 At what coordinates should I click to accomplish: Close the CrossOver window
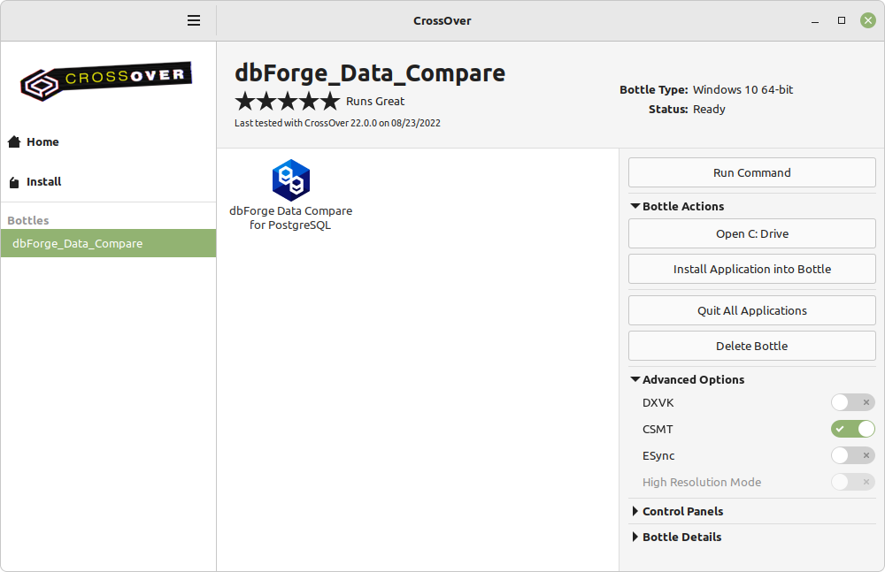[868, 20]
